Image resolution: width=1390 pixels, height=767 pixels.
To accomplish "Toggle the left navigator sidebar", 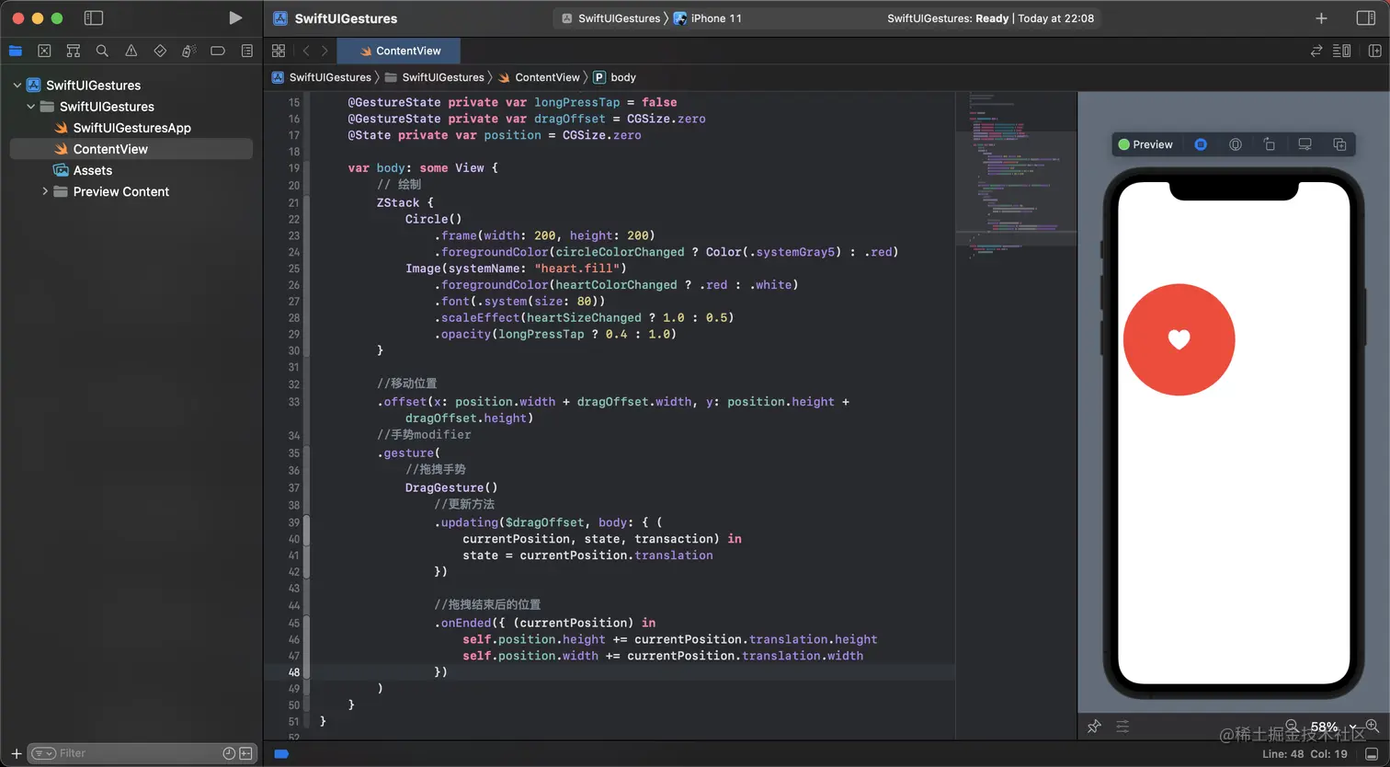I will [93, 18].
